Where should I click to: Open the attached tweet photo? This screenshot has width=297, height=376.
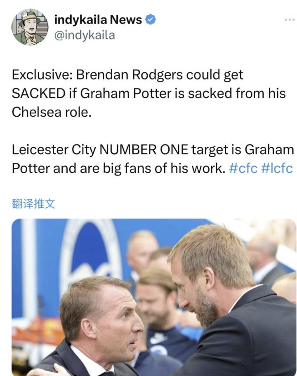coord(153,297)
